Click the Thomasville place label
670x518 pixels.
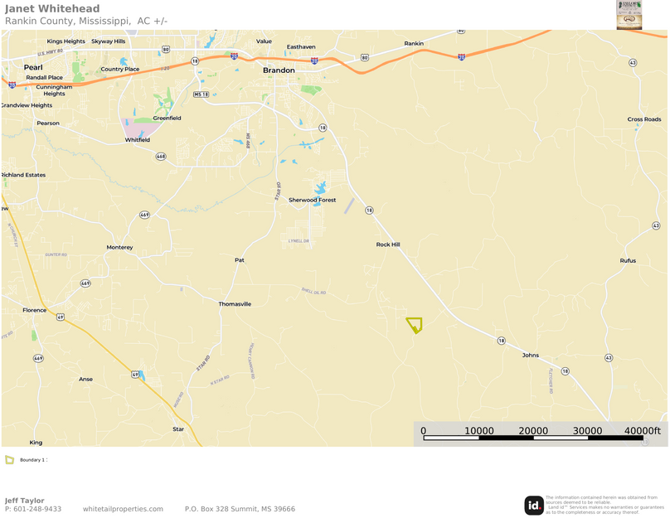tap(235, 304)
